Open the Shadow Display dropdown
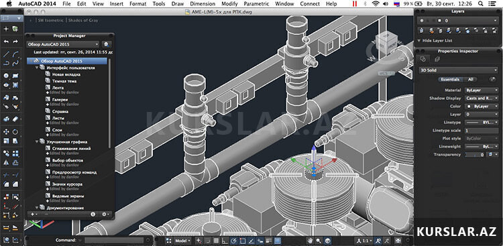 pyautogui.click(x=482, y=98)
